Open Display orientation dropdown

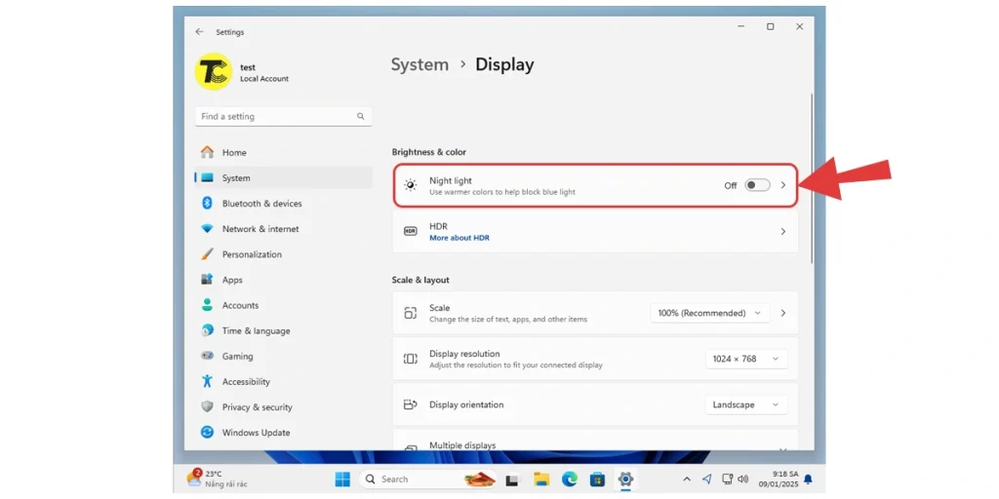745,404
